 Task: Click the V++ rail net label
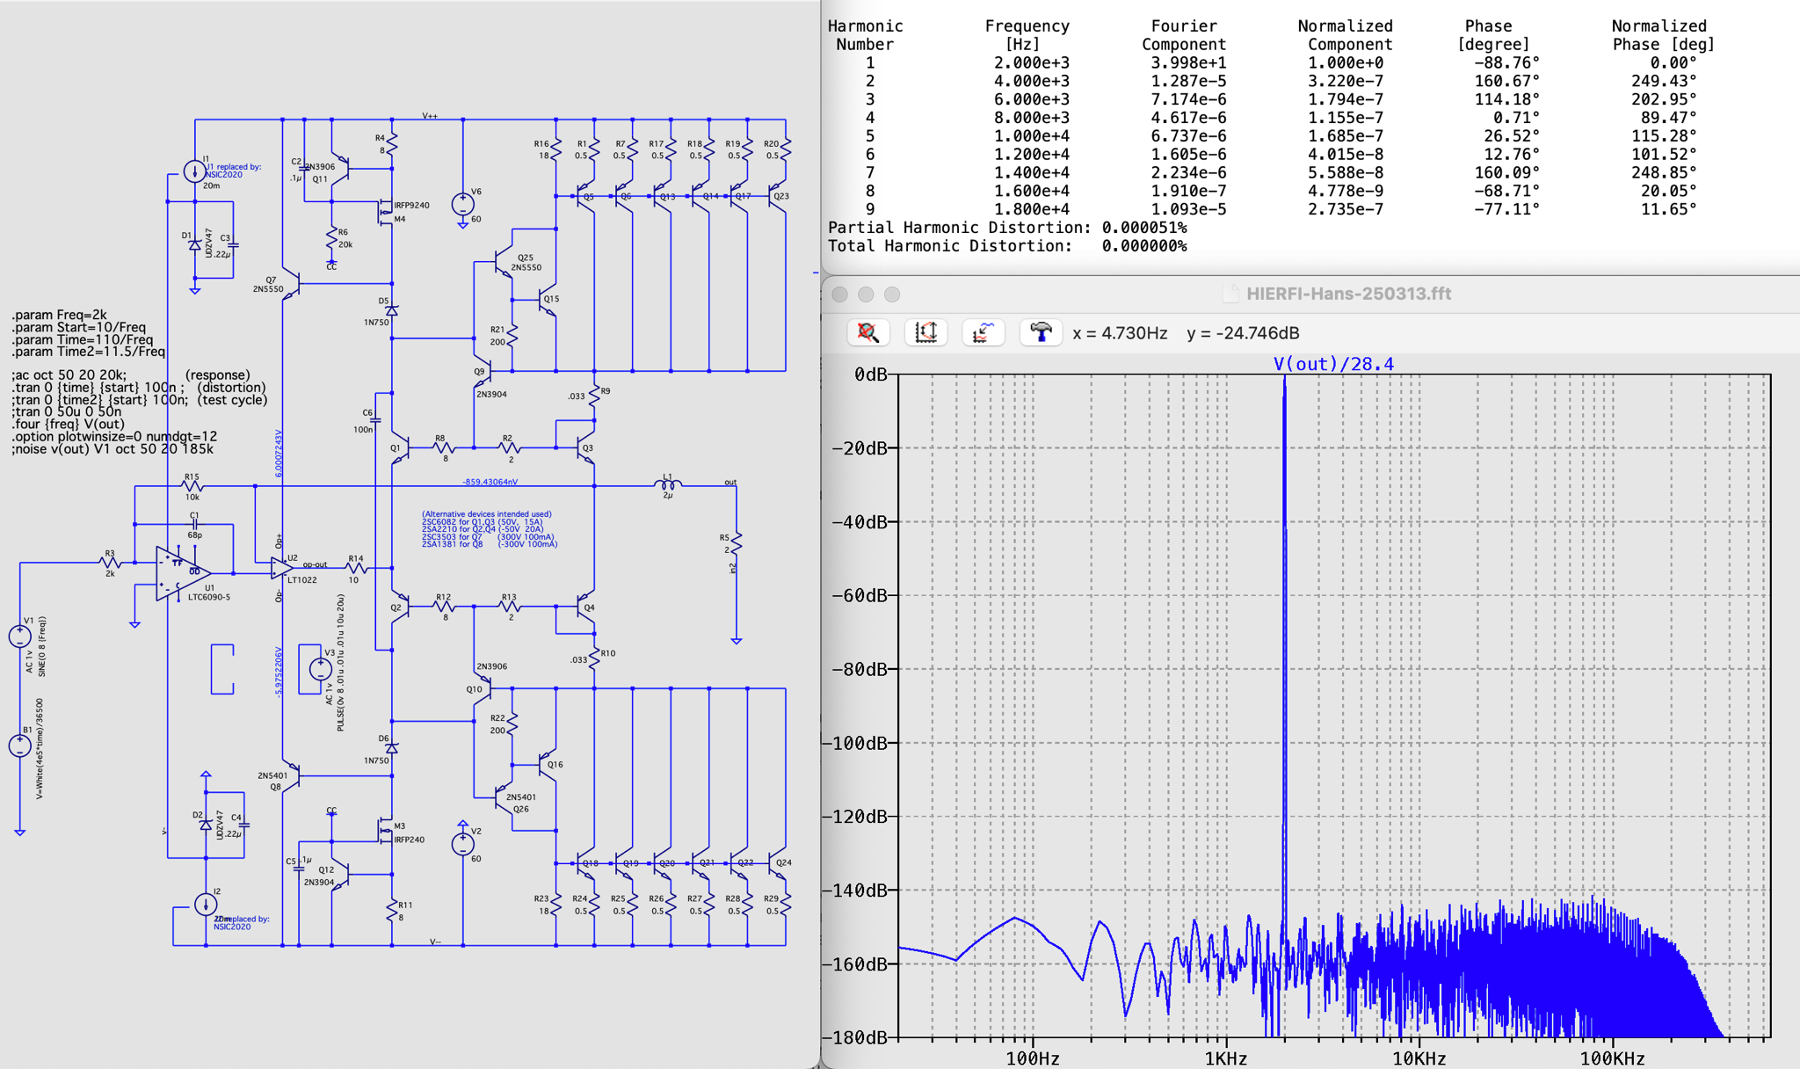coord(430,116)
